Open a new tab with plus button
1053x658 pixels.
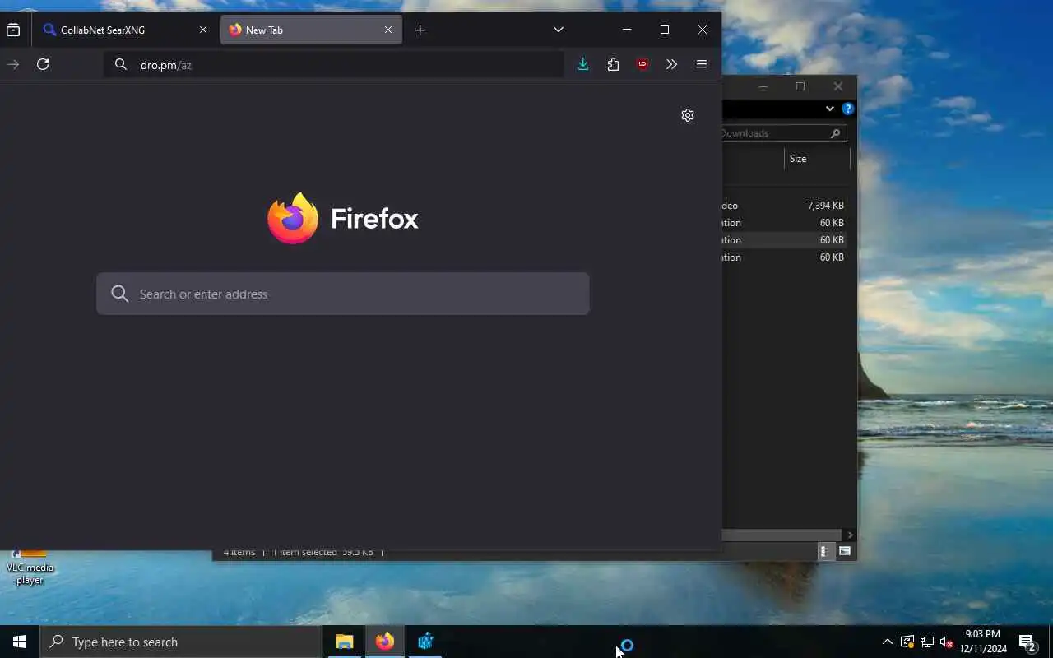[x=420, y=30]
